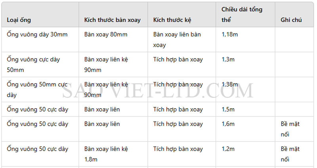The height and width of the screenshot is (168, 317).
Task: Select the 1,2m length cell
Action: [x=228, y=149]
